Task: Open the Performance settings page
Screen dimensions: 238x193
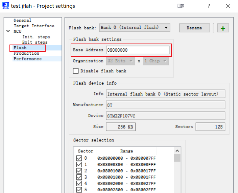Action: [x=27, y=59]
